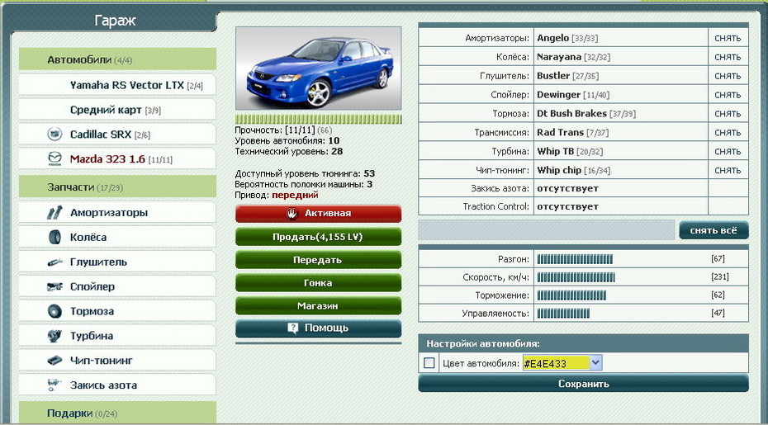Viewport: 768px width, 425px height.
Task: Click the spoiler icon next to Спойлер
Action: 55,286
